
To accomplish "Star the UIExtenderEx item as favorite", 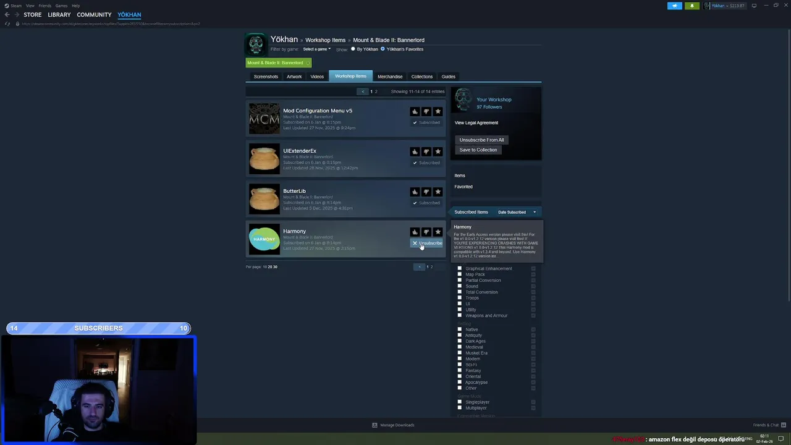I will (438, 151).
